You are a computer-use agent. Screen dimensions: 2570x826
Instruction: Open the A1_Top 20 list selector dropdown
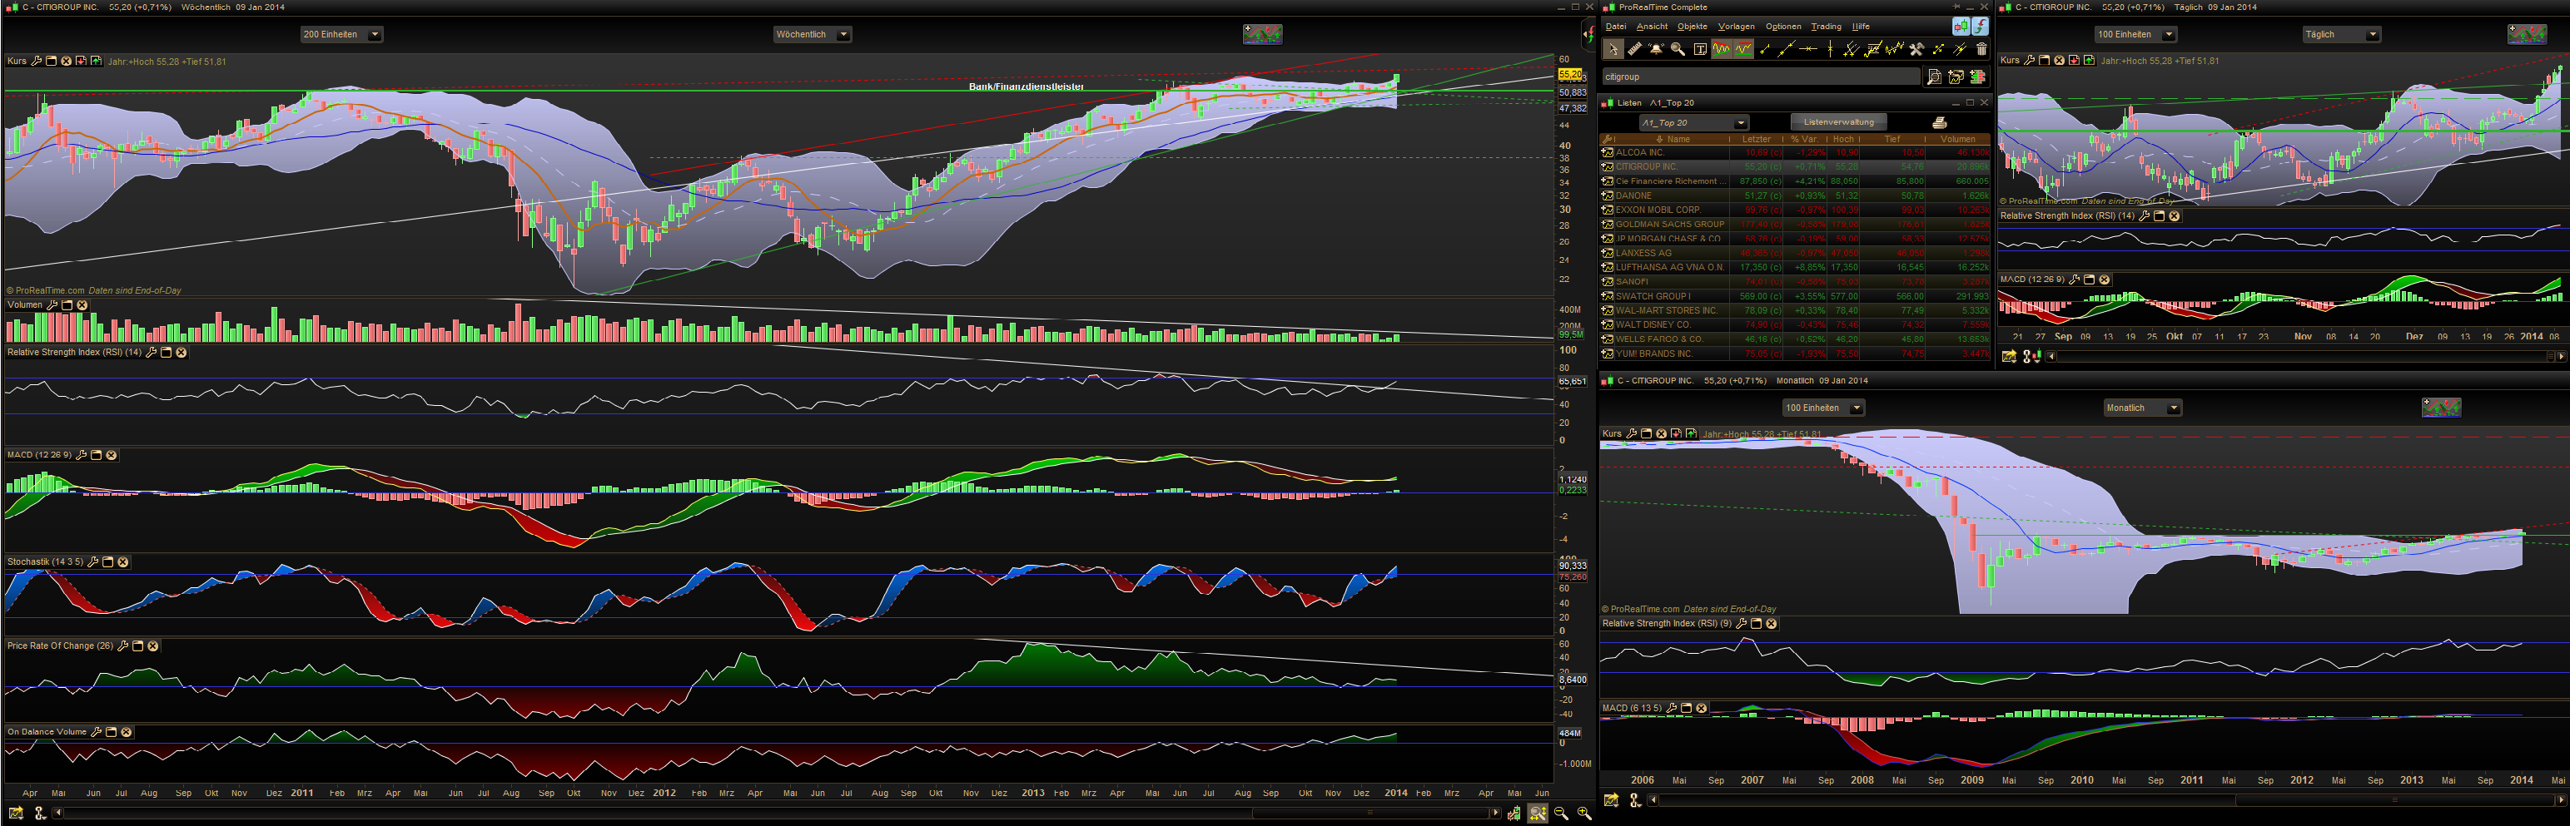(x=1694, y=122)
